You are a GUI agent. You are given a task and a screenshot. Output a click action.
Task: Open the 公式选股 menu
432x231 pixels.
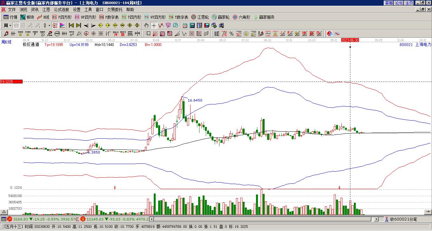[61, 10]
